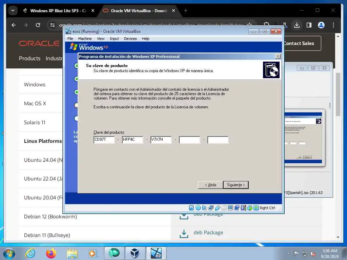Click the Oracle logo
The width and height of the screenshot is (347, 260).
[x=39, y=43]
